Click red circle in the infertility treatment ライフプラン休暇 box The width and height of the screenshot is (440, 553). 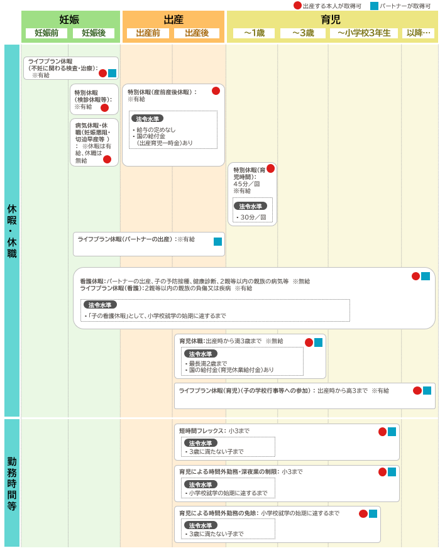[102, 74]
